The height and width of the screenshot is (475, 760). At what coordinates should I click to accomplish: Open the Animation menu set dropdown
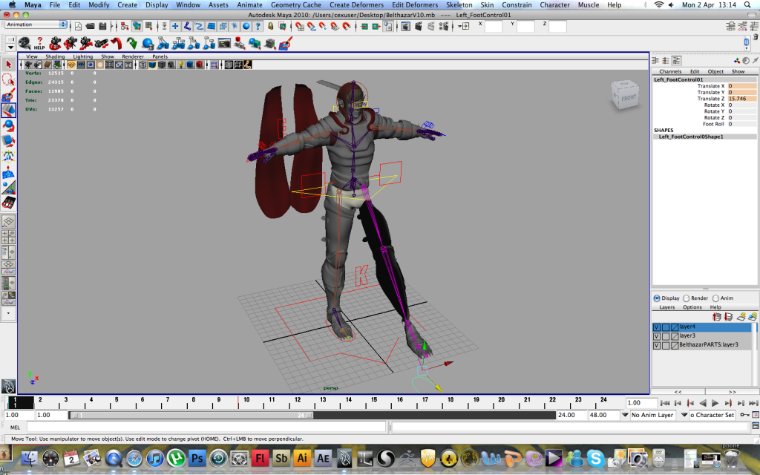[x=36, y=24]
